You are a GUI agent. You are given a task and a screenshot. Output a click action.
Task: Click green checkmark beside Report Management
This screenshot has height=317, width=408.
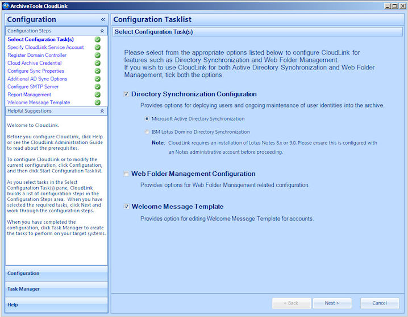click(x=98, y=94)
